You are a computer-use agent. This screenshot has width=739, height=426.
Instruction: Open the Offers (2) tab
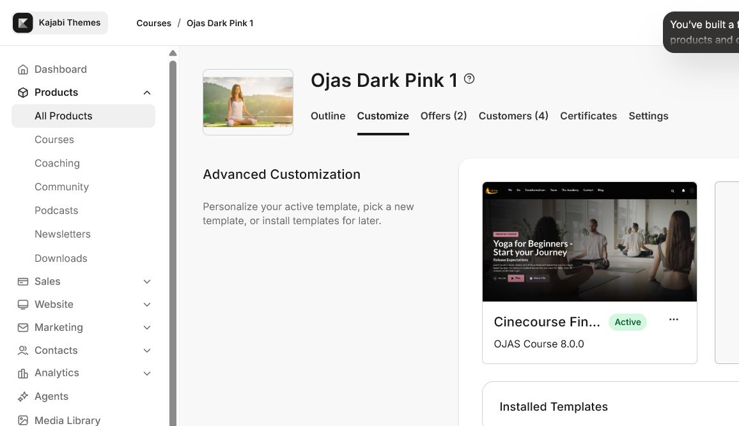(x=444, y=116)
